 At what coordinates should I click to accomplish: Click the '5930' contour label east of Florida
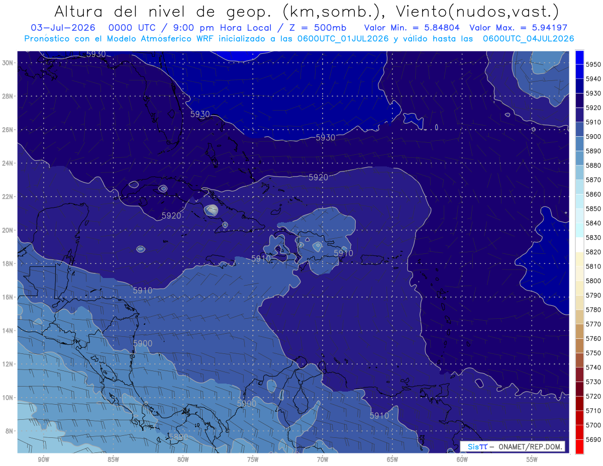[200, 114]
